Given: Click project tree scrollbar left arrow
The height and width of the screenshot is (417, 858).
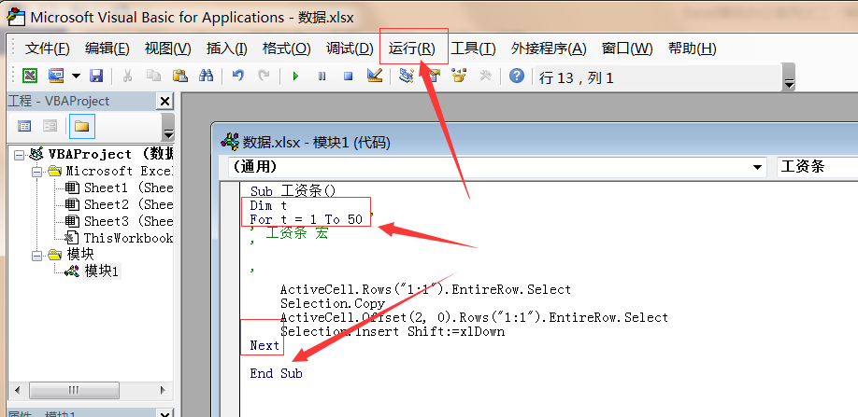Looking at the screenshot, I should click(18, 390).
